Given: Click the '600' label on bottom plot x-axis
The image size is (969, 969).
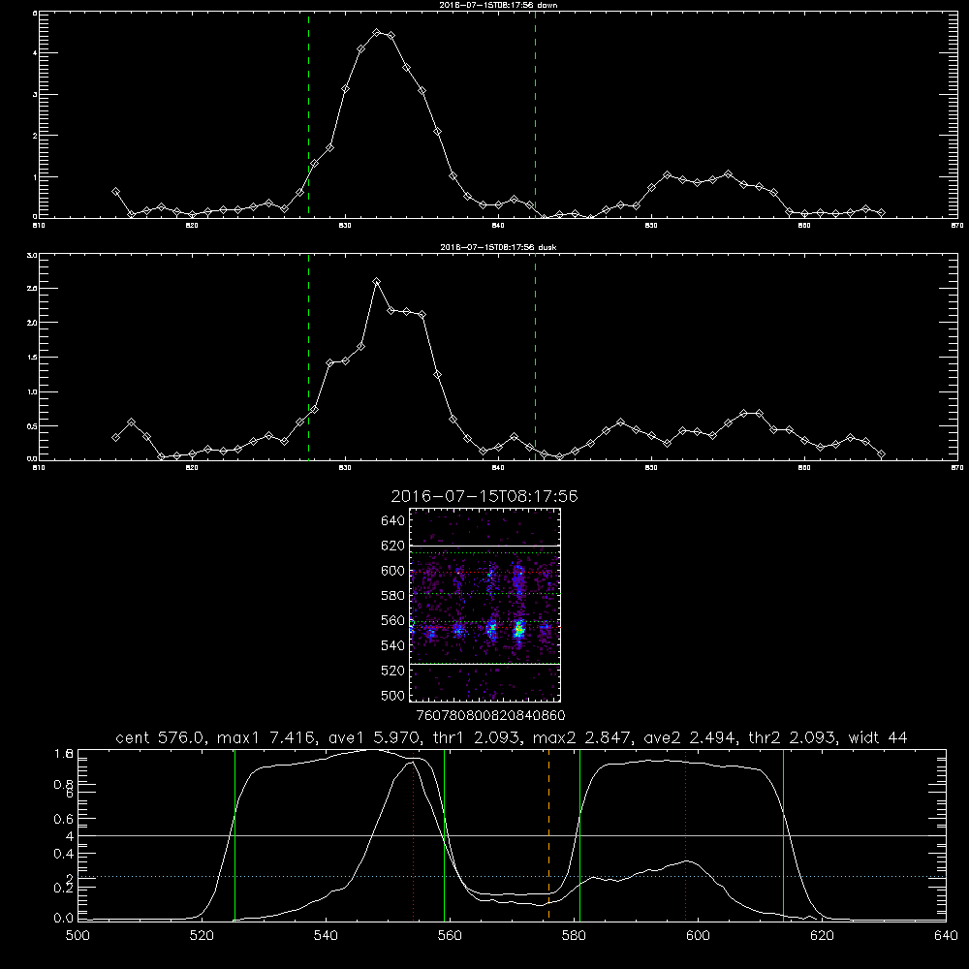Looking at the screenshot, I should (x=698, y=936).
